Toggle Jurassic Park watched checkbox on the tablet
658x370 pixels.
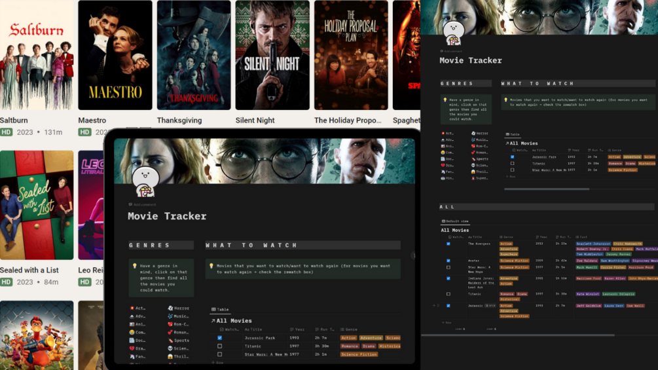click(219, 338)
